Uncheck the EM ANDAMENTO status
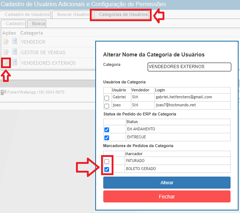Screen dimensions: 240x213 click(x=107, y=130)
